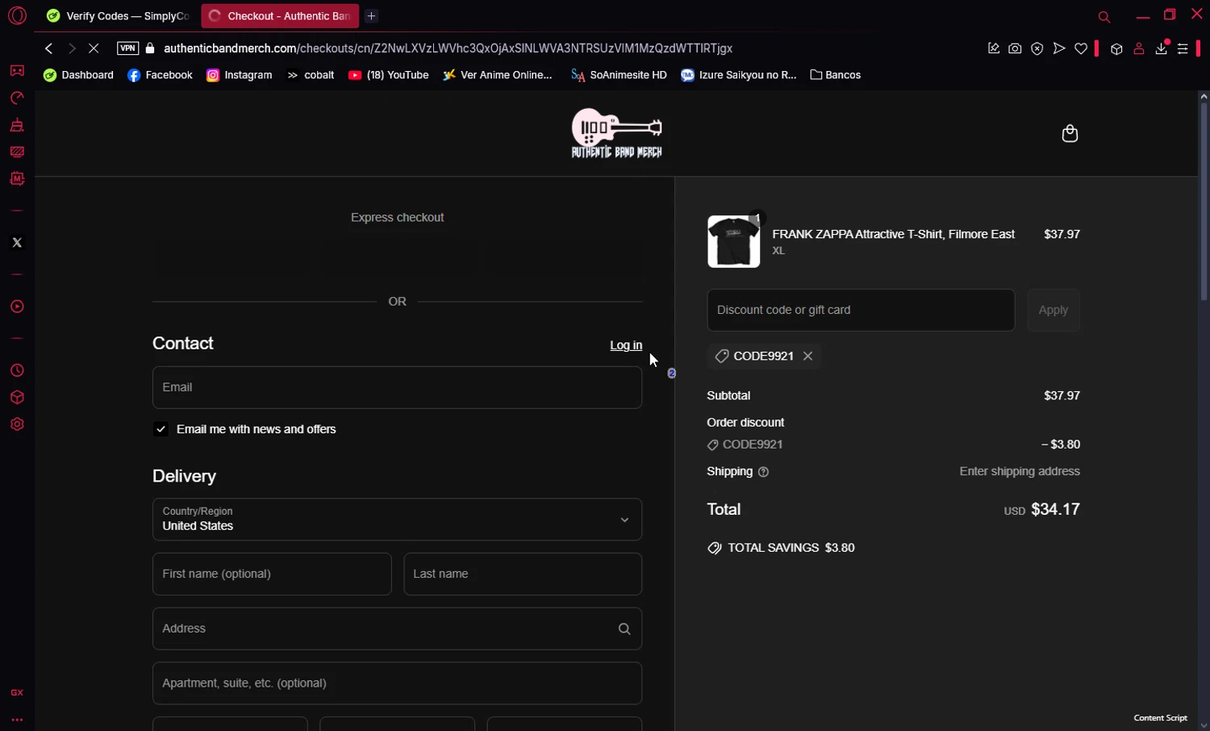Click the tab search magnifier icon

pos(1104,17)
